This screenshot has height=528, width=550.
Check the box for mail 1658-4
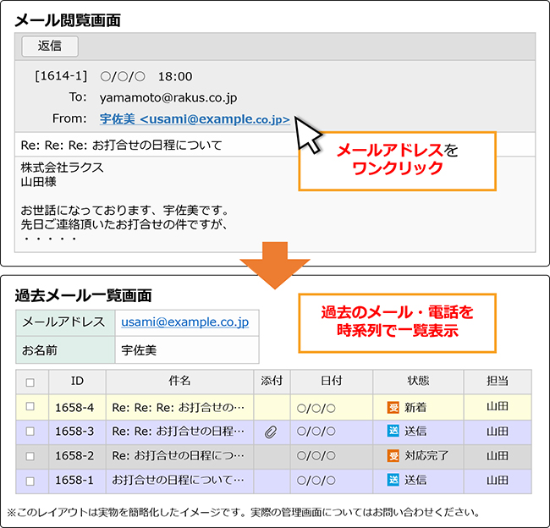point(30,407)
